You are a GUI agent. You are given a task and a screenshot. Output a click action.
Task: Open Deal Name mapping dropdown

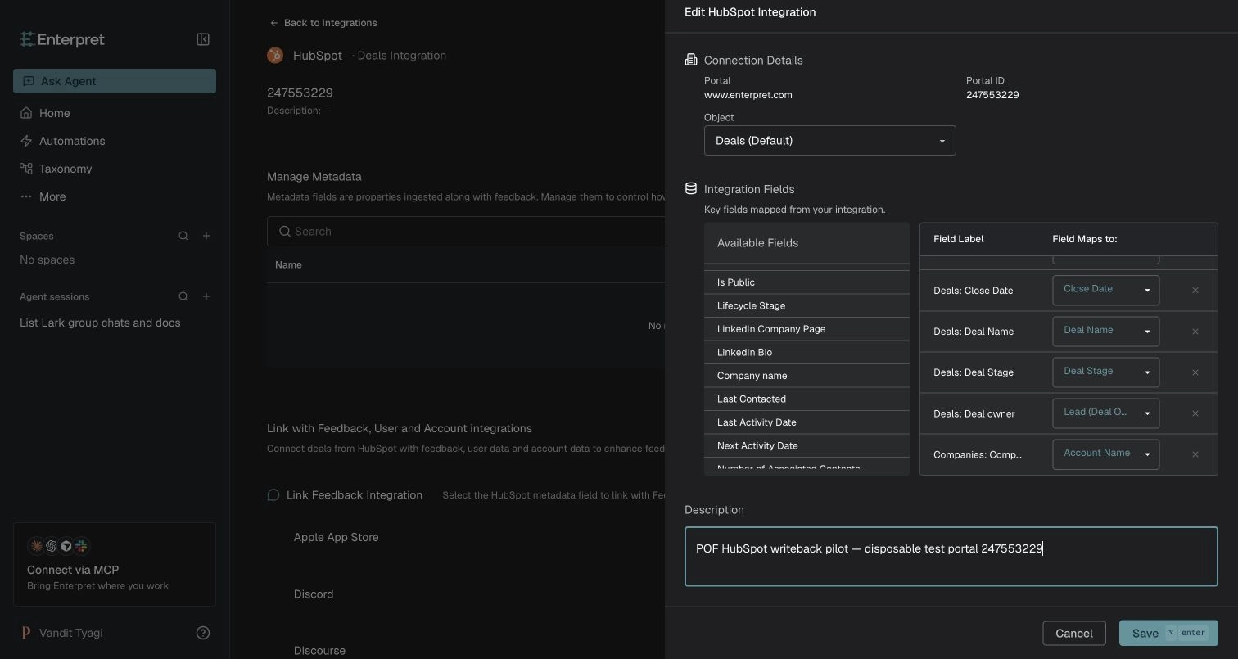[1105, 331]
